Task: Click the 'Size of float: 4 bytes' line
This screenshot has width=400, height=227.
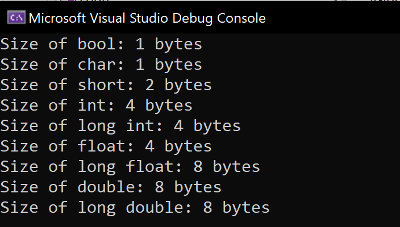Action: click(106, 146)
